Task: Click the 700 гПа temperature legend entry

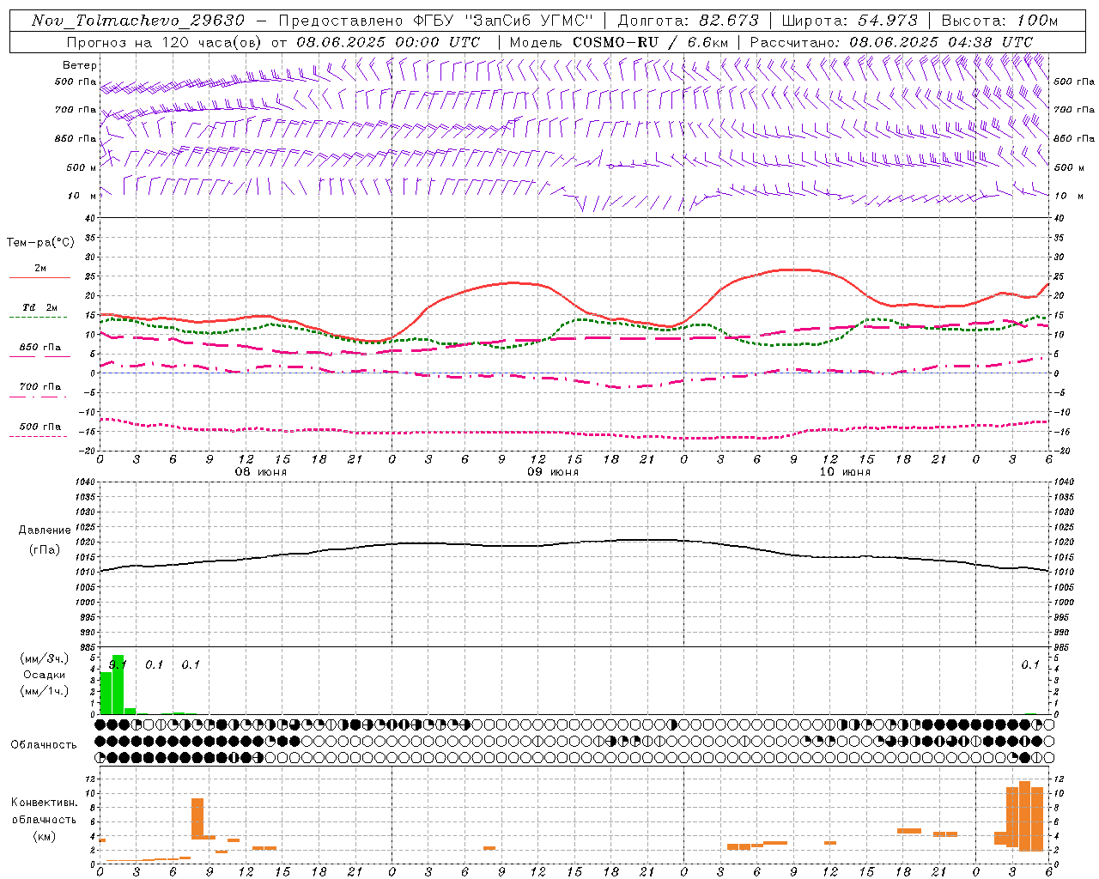Action: coord(39,387)
